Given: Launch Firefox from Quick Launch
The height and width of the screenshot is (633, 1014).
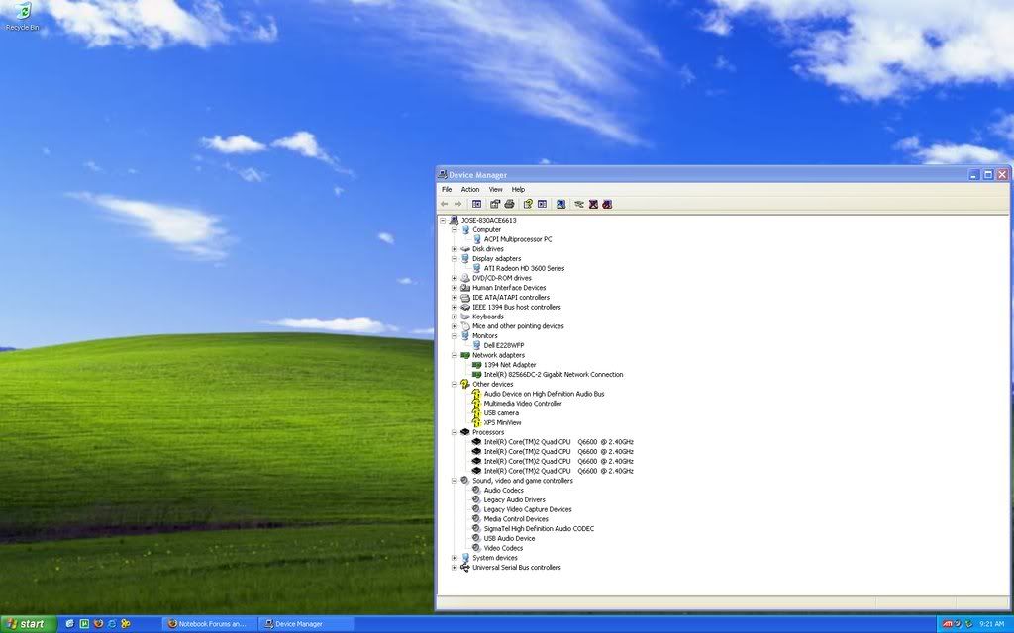Looking at the screenshot, I should pos(98,624).
